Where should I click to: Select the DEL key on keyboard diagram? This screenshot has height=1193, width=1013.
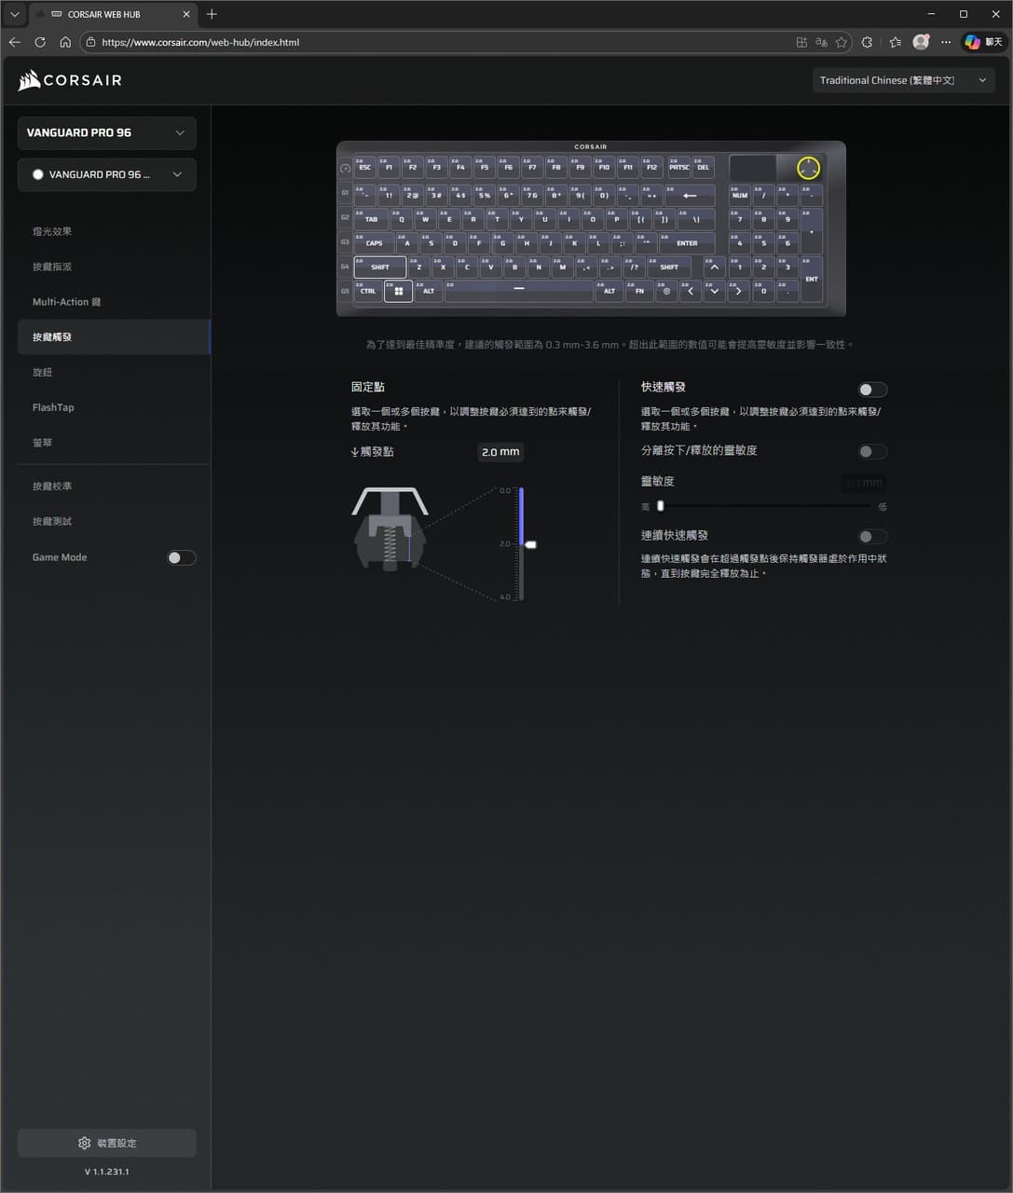coord(703,168)
